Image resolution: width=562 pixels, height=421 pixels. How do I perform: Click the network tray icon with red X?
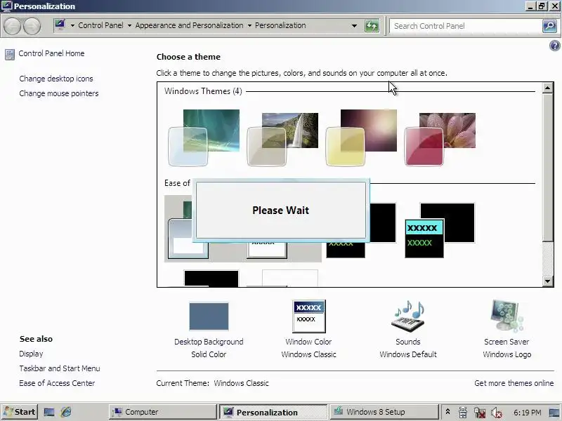(x=479, y=413)
